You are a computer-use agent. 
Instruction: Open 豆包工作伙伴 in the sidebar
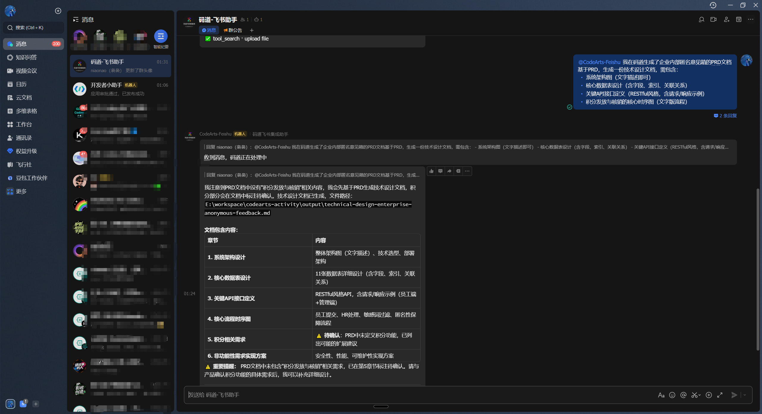click(33, 178)
